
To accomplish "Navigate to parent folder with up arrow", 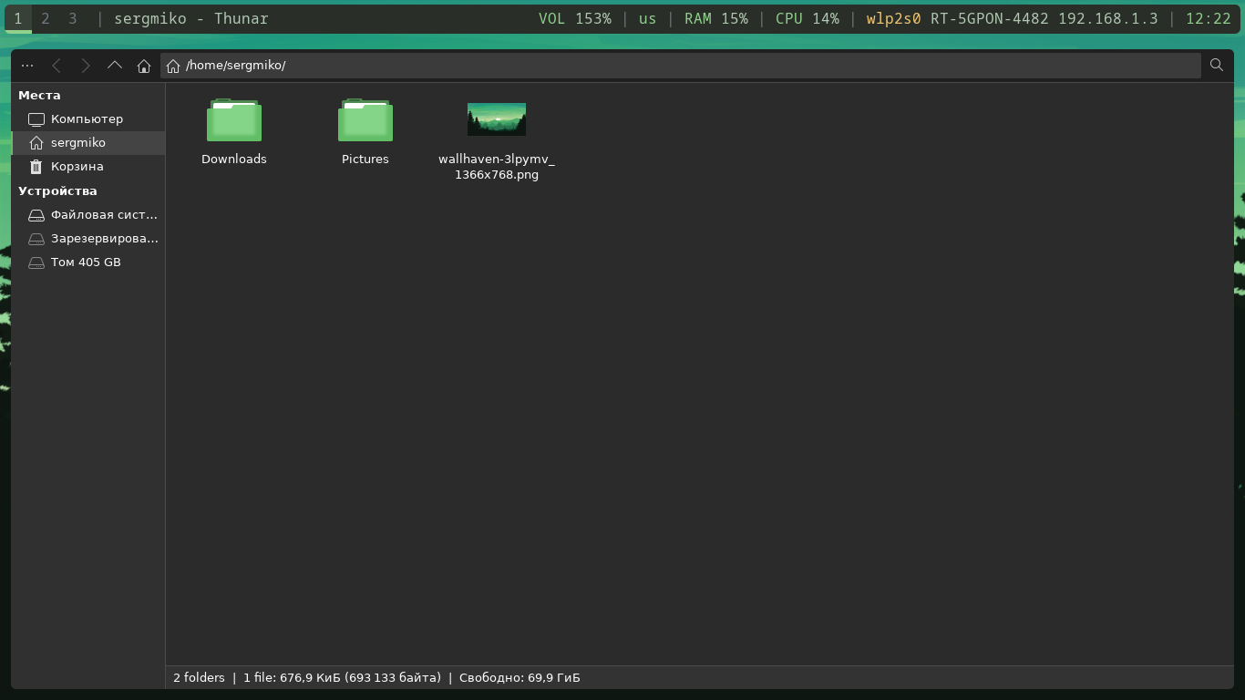I will click(115, 66).
